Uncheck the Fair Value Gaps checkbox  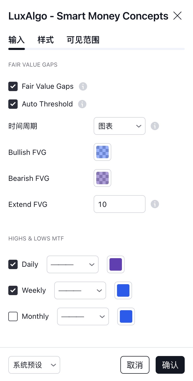pyautogui.click(x=13, y=86)
